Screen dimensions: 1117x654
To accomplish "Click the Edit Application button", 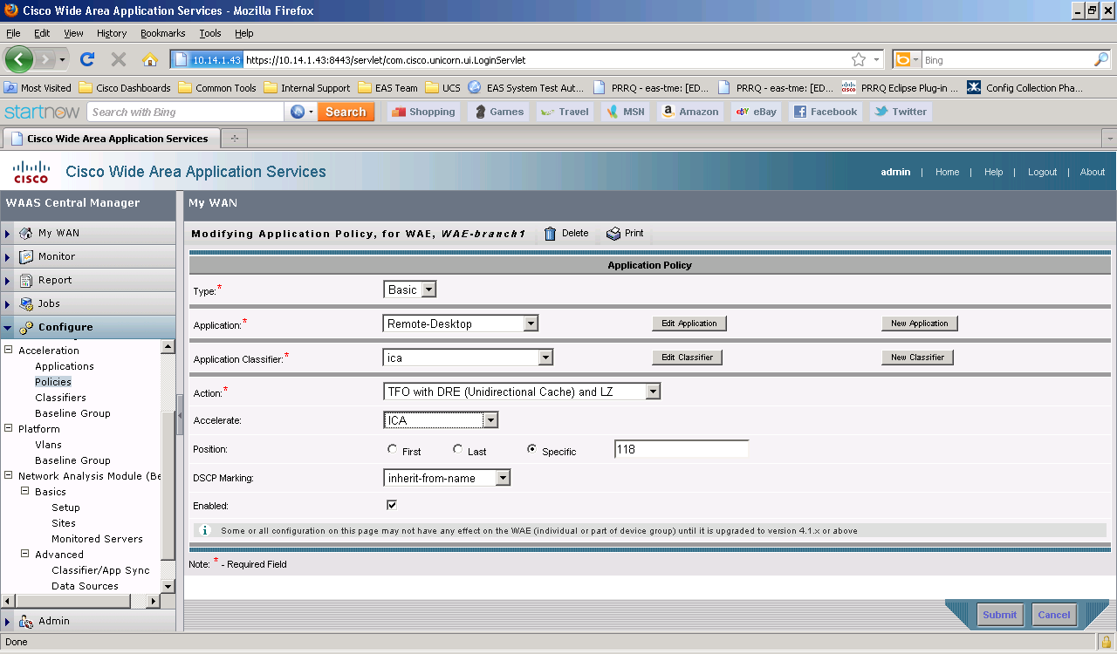I will pyautogui.click(x=689, y=324).
